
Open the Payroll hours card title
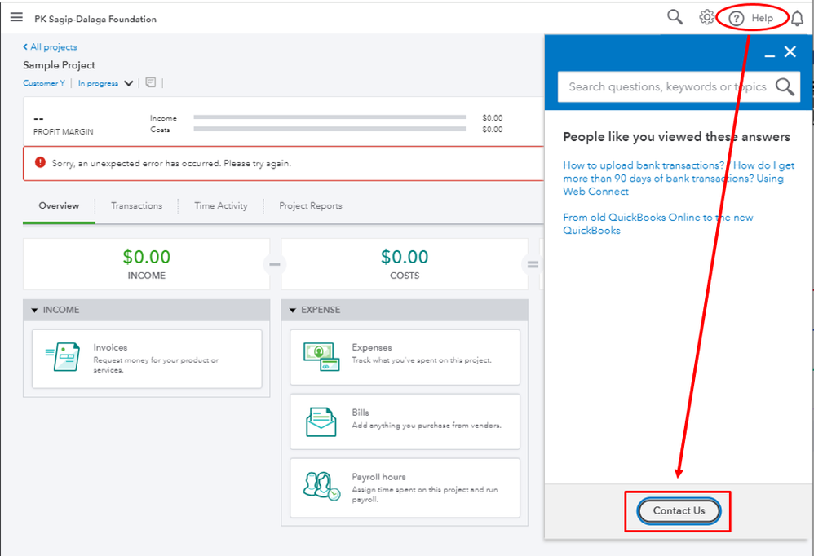coord(378,477)
